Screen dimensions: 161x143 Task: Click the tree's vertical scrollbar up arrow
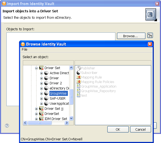coord(71,67)
